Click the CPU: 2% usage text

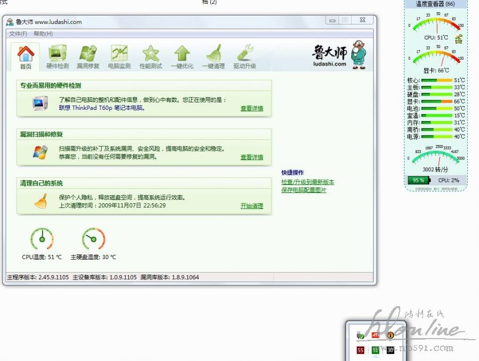tap(449, 180)
